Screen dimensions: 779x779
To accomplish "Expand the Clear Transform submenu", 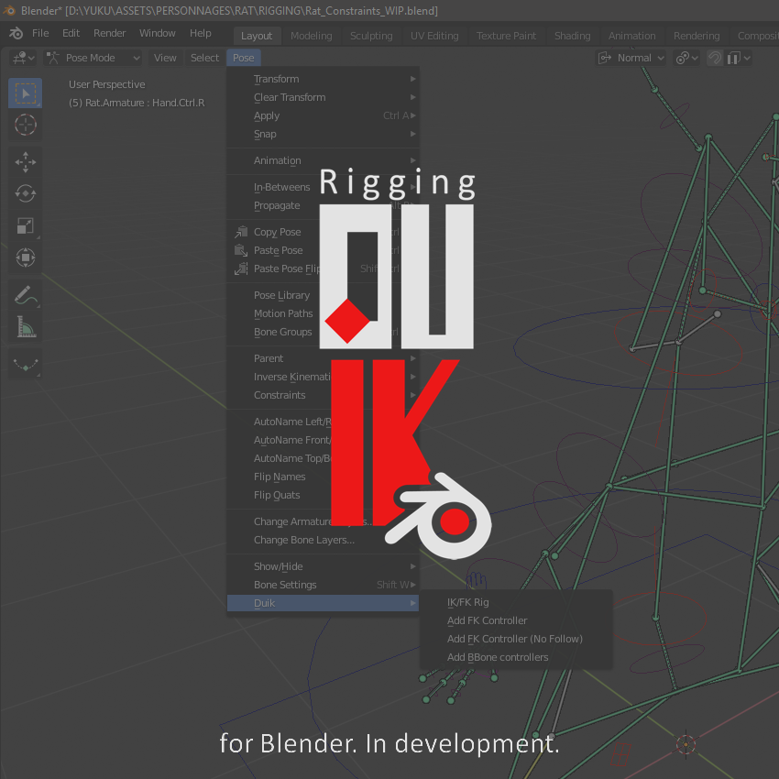I will 323,97.
